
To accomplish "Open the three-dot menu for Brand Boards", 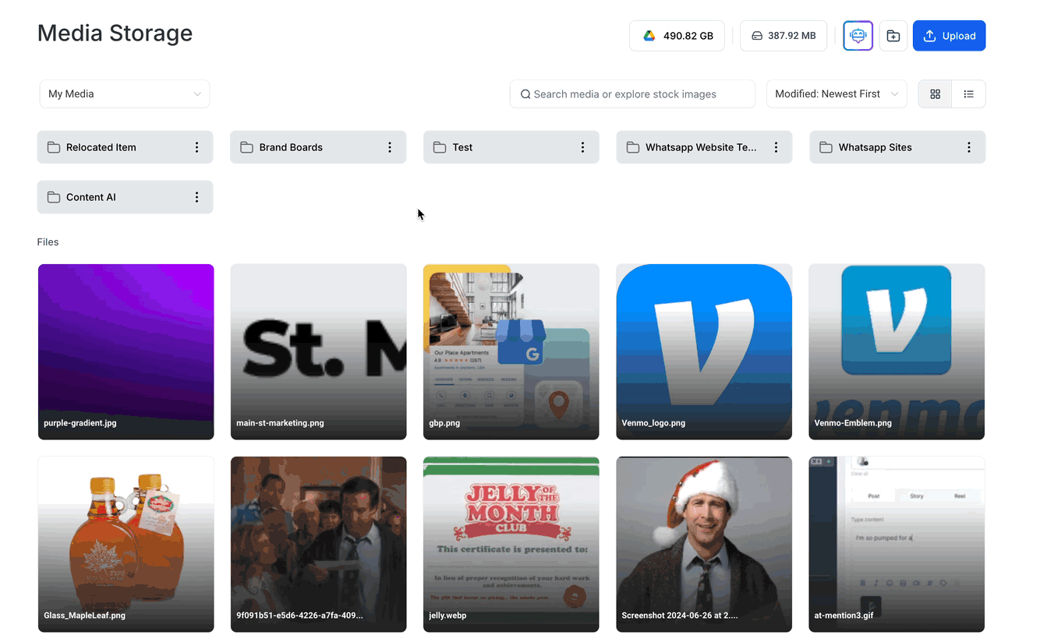I will click(390, 147).
